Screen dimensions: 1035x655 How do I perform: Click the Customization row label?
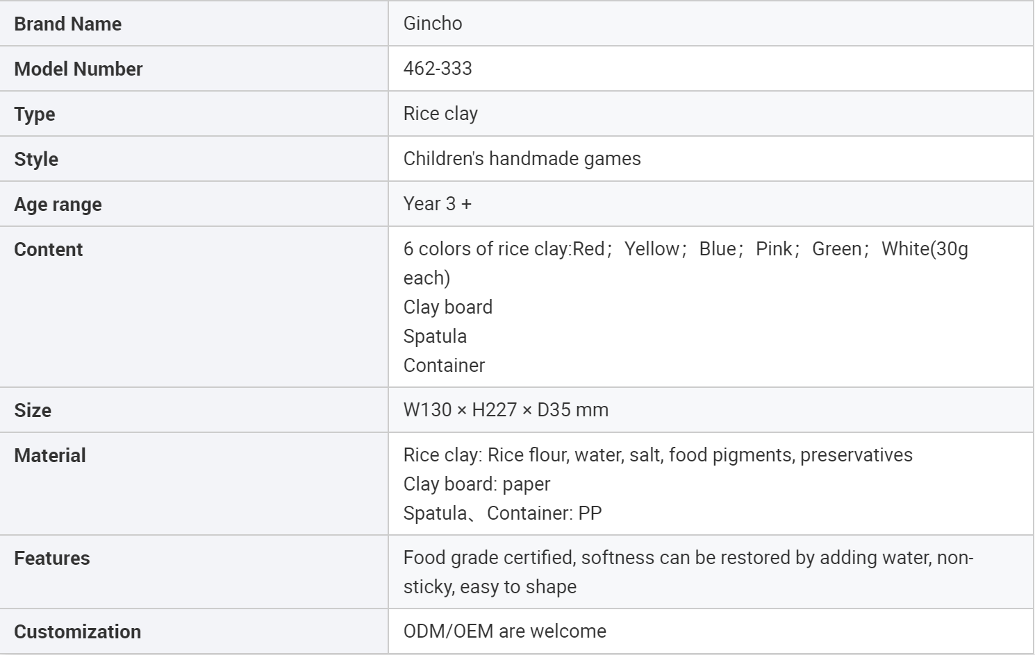[78, 632]
